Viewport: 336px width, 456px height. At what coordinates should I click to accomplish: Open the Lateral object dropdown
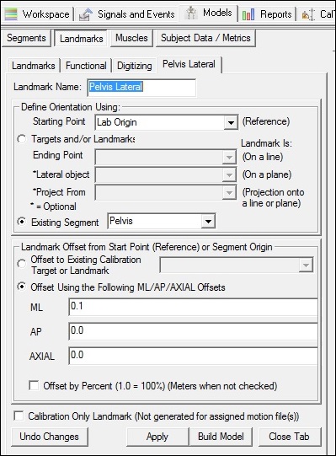tap(166, 175)
